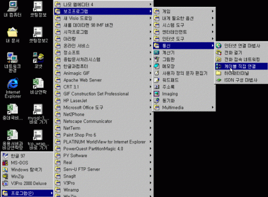Image resolution: width=268 pixels, height=197 pixels.
Task: Click the 메모장 notepad icon
Action: pos(156,66)
